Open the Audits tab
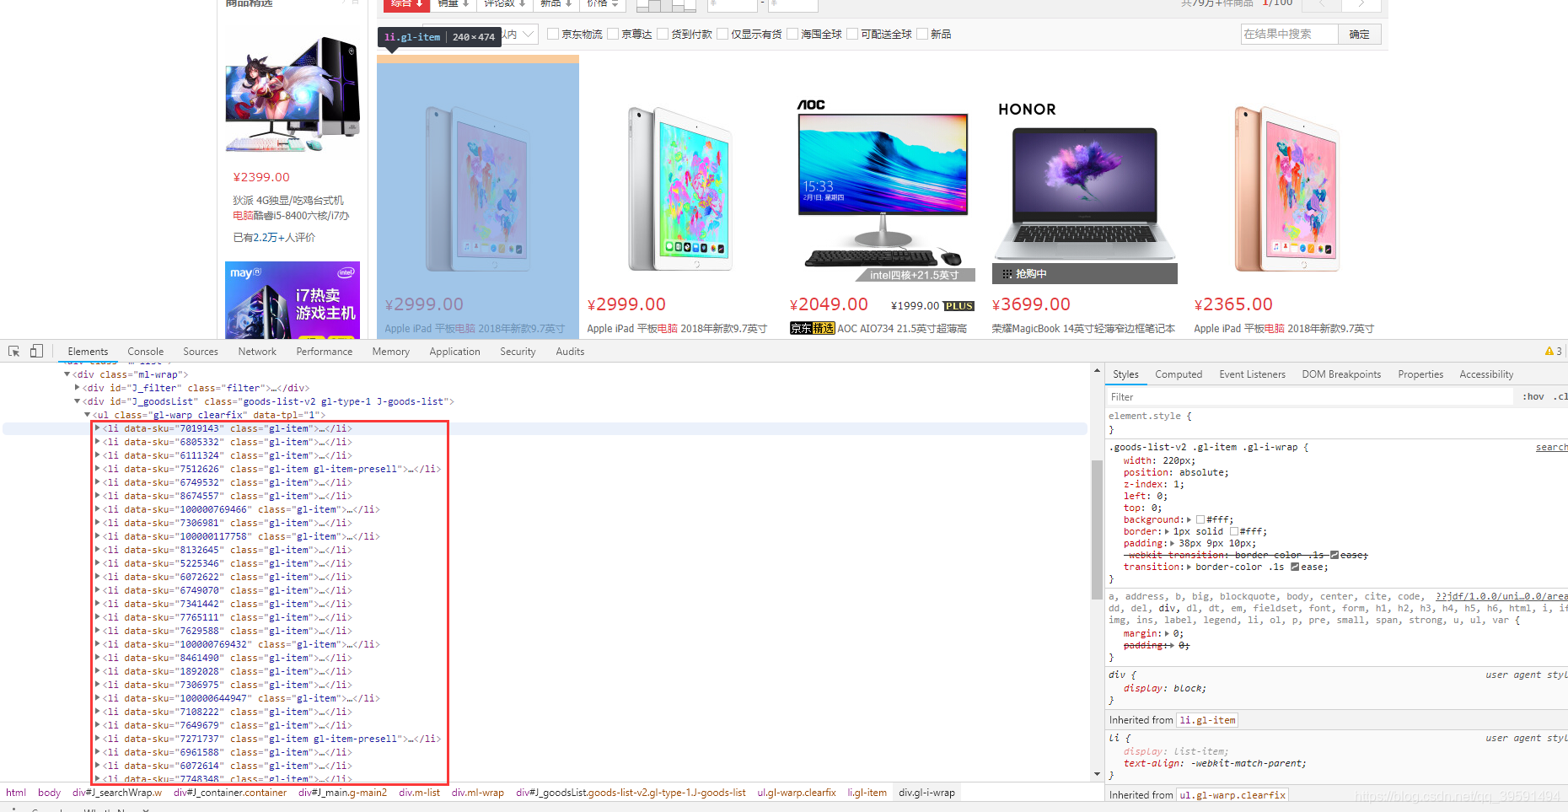 pyautogui.click(x=570, y=352)
